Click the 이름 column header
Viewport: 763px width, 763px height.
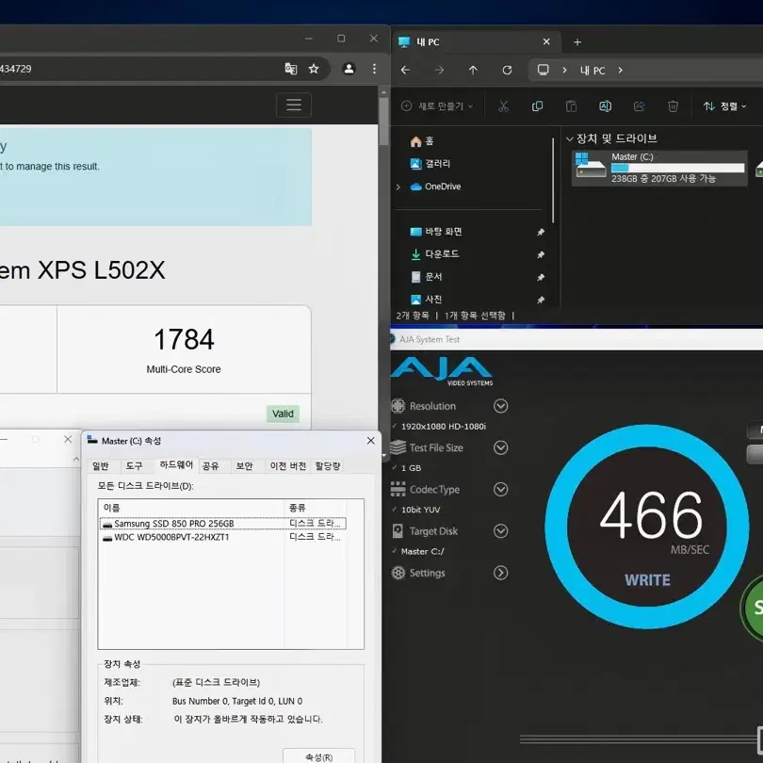(x=190, y=508)
